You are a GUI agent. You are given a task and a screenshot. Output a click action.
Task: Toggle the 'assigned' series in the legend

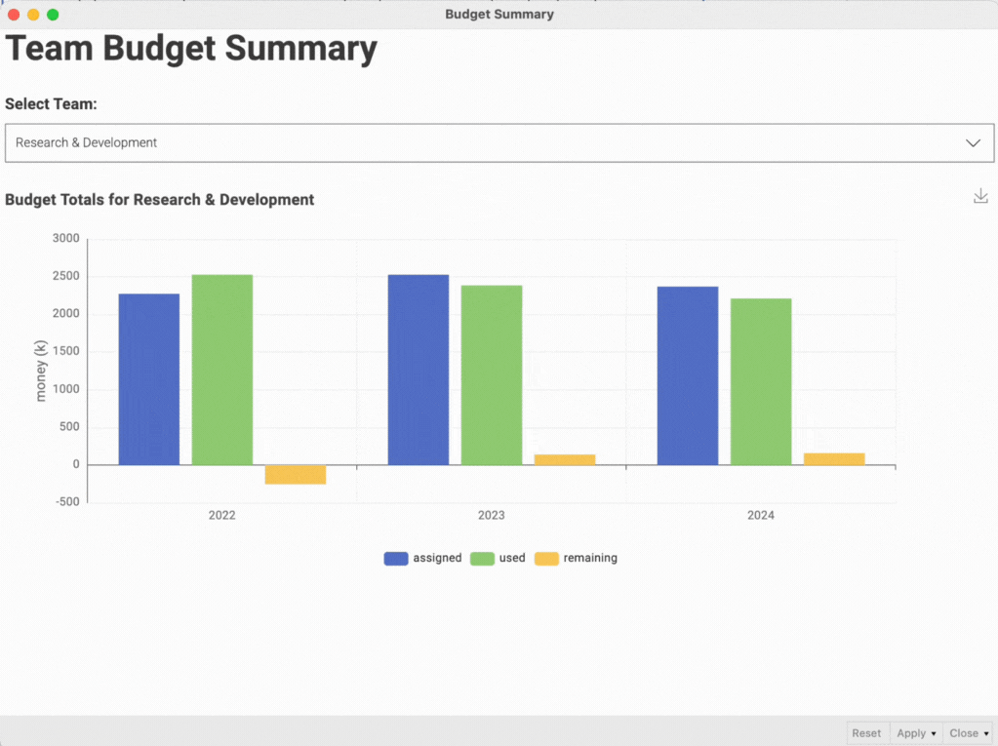click(x=437, y=558)
